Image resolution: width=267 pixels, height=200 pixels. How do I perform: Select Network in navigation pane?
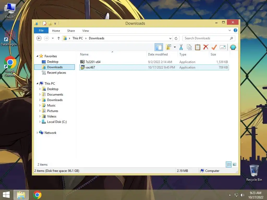50,133
